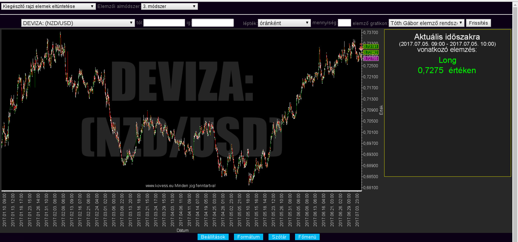Click the mennyiség quantity input box
518x242 pixels.
click(344, 23)
